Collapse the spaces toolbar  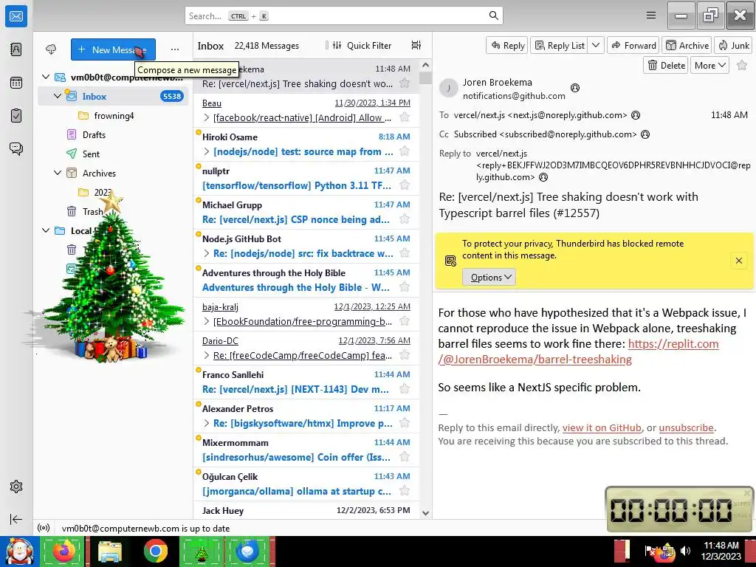(x=16, y=519)
